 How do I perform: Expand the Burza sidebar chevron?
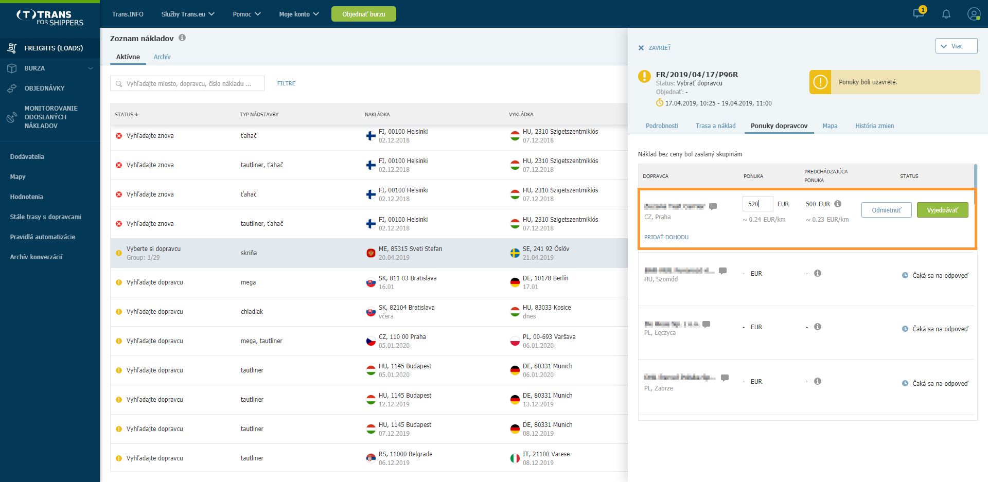(x=91, y=68)
